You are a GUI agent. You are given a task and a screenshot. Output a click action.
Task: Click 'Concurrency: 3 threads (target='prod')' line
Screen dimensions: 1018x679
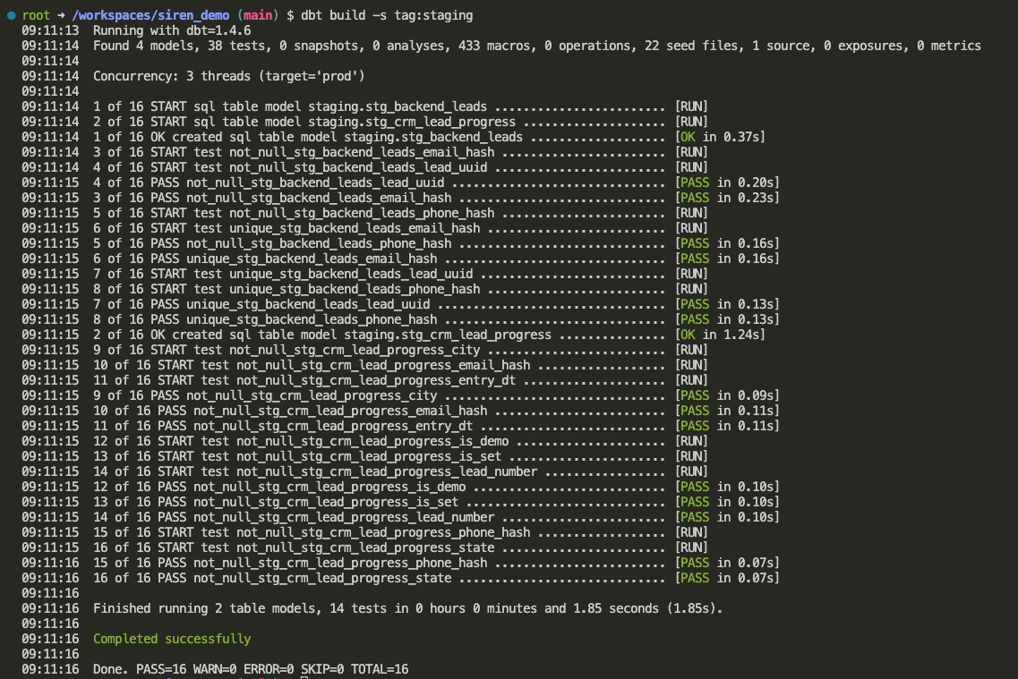[x=228, y=76]
